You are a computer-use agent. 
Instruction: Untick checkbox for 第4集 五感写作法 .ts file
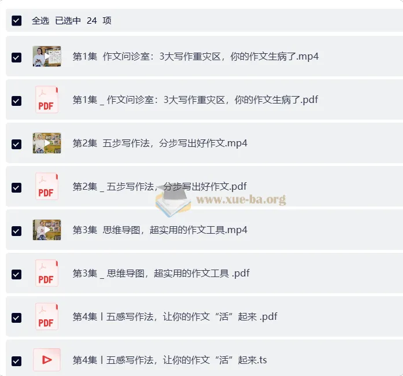pyautogui.click(x=16, y=361)
